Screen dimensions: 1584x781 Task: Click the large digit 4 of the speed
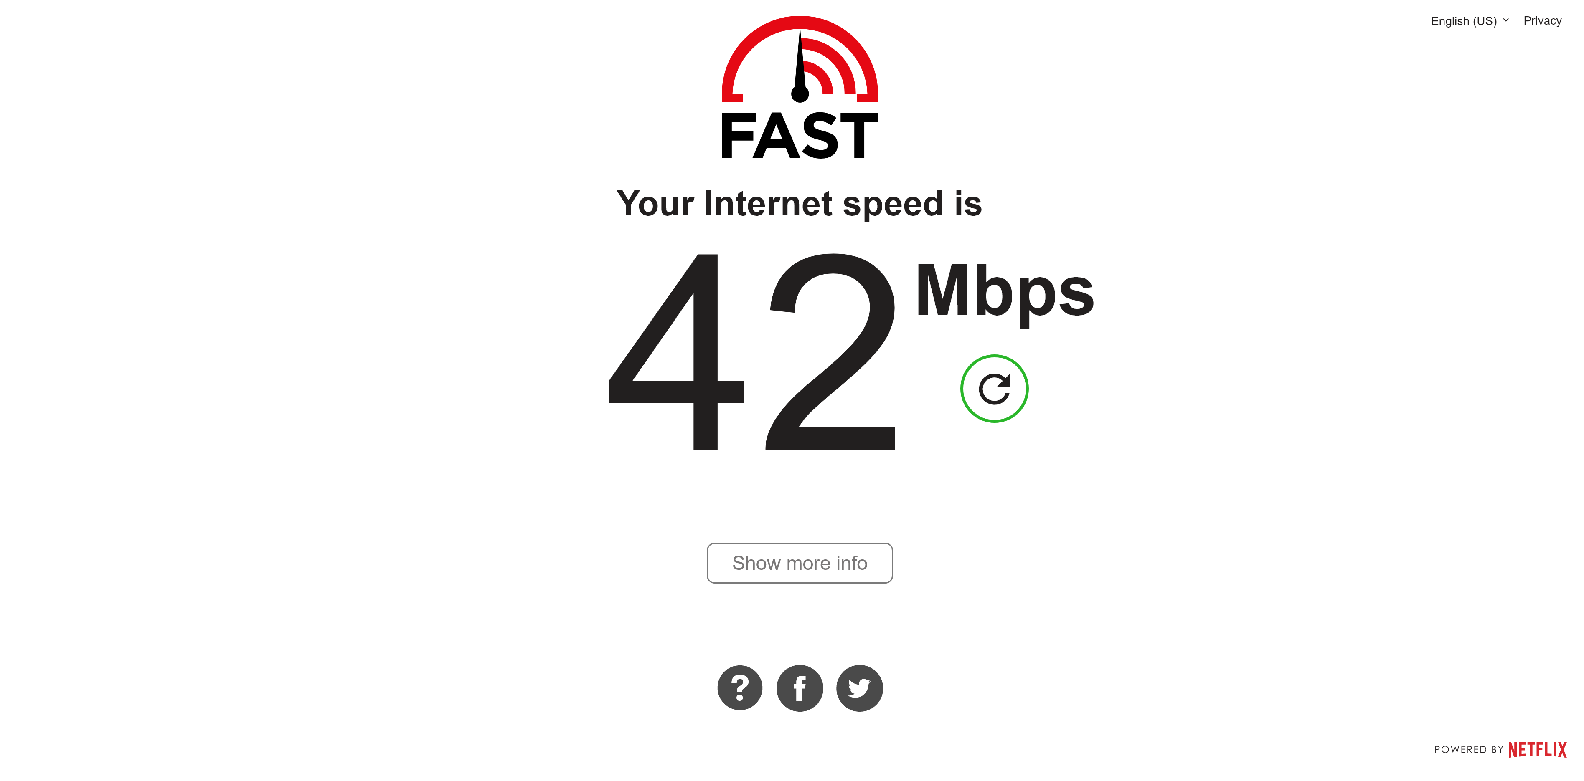coord(676,352)
